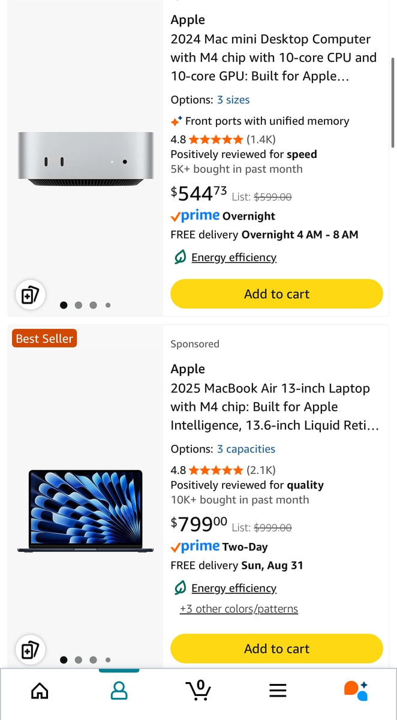Screen dimensions: 397x720
Task: Add the MacBook Air to cart
Action: 276,649
